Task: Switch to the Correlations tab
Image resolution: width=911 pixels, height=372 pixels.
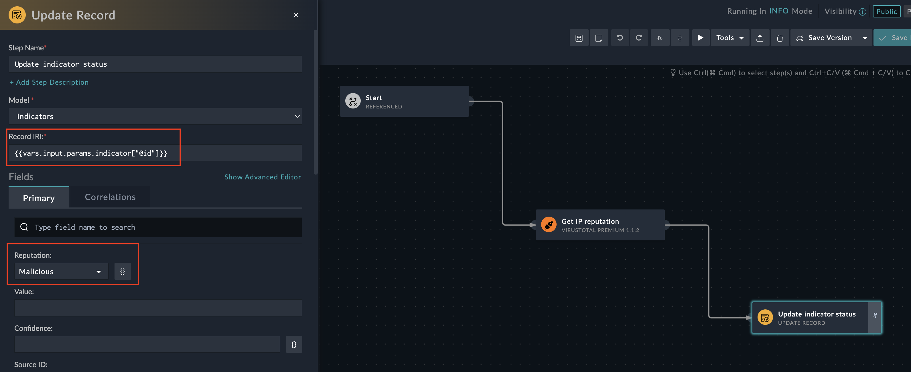Action: pyautogui.click(x=110, y=197)
